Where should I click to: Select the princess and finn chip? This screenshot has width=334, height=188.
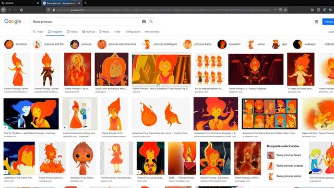click(x=50, y=44)
